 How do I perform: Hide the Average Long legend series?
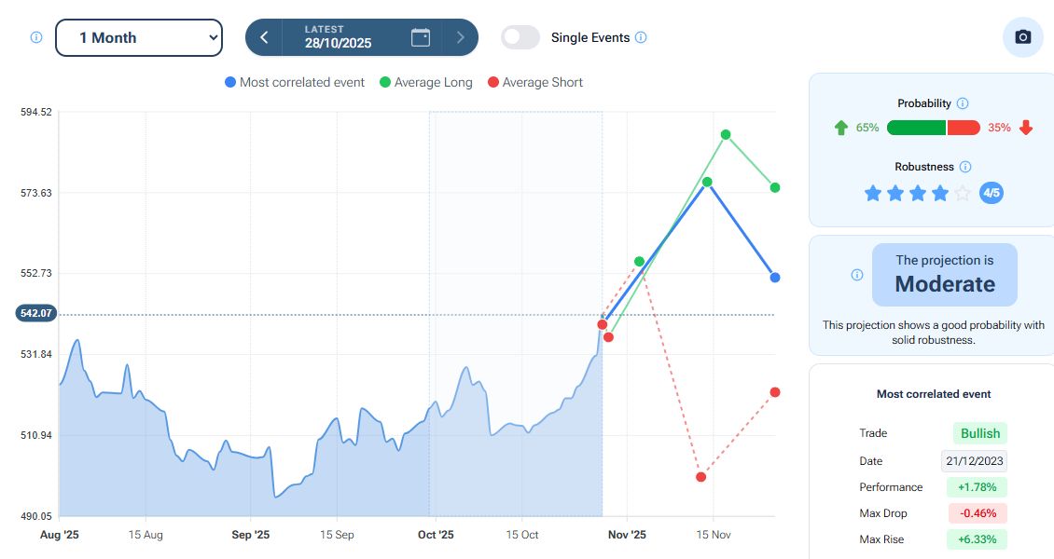click(x=425, y=82)
